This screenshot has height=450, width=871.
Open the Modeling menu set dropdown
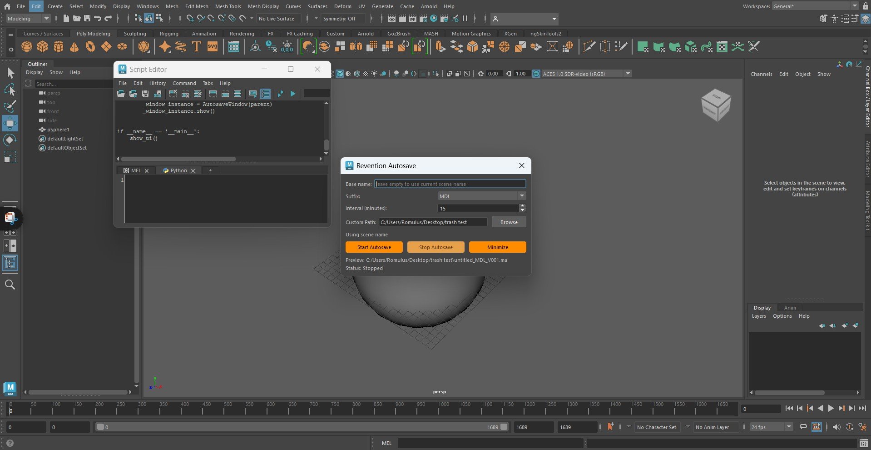click(28, 19)
